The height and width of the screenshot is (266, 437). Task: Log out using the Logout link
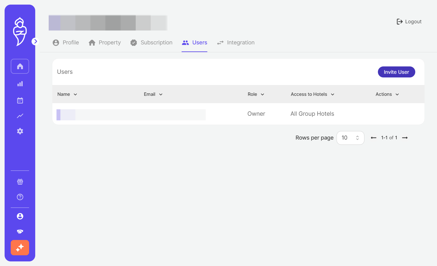(x=409, y=21)
